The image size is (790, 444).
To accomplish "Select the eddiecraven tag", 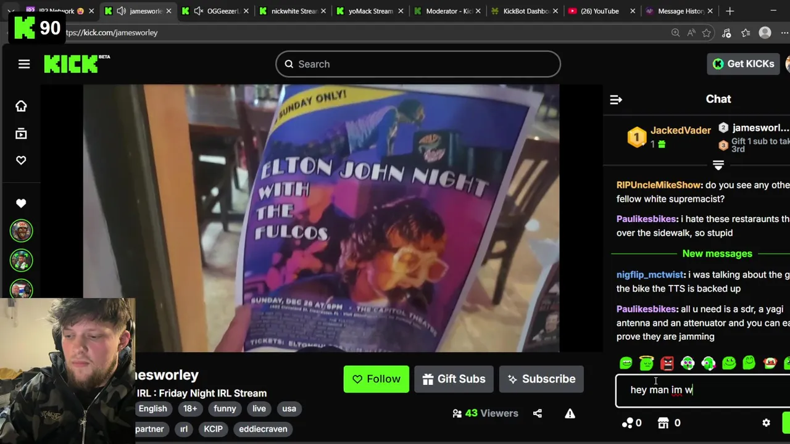I will coord(263,429).
